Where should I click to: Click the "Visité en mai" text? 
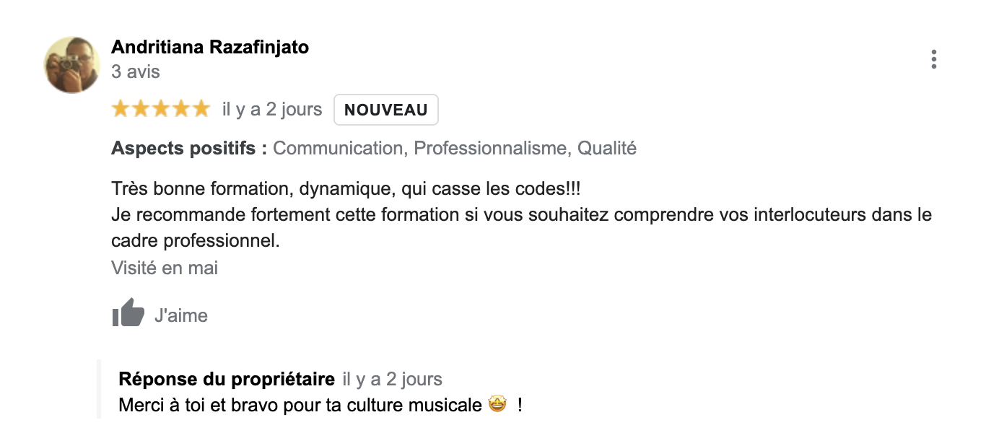point(165,268)
